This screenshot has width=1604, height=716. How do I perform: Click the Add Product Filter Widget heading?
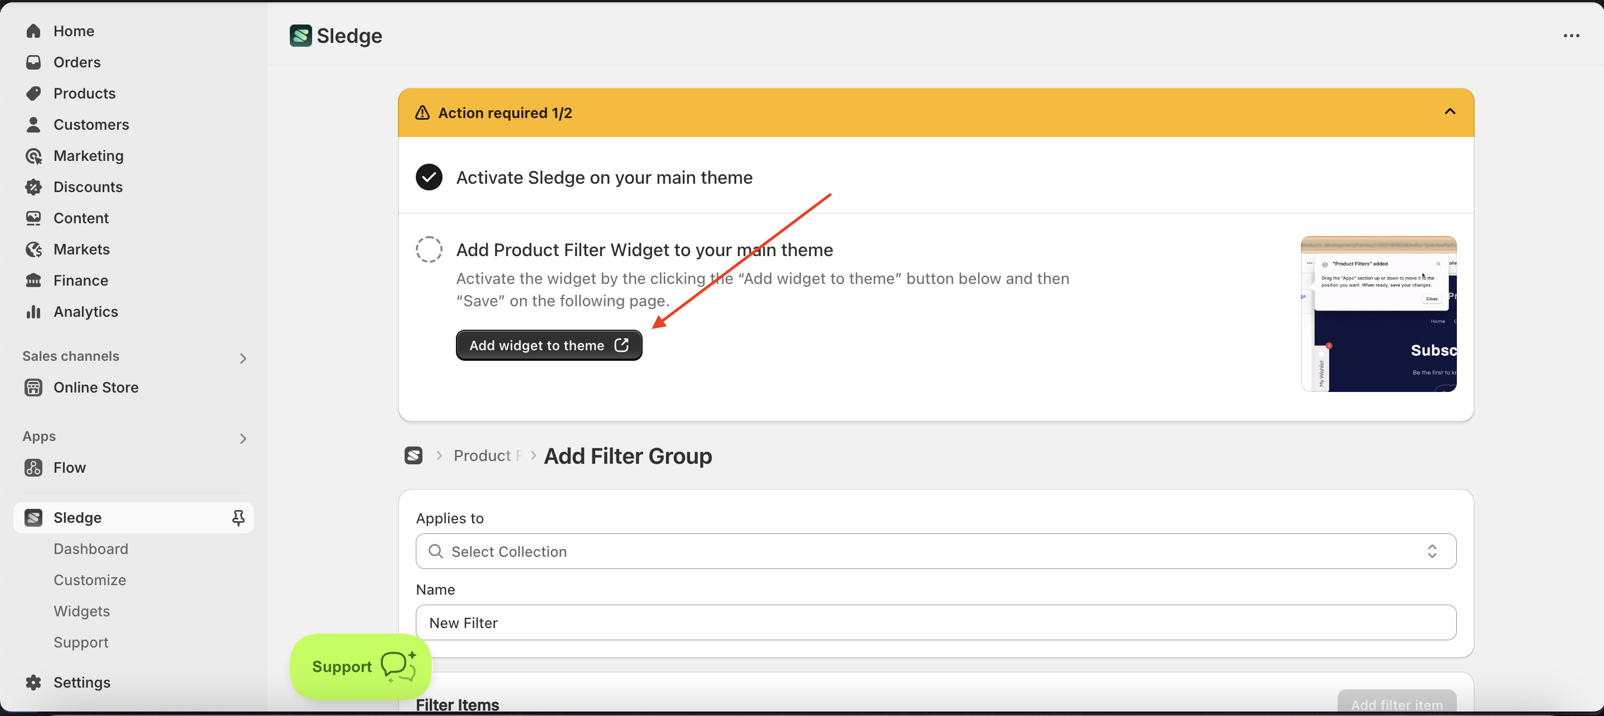(x=644, y=250)
